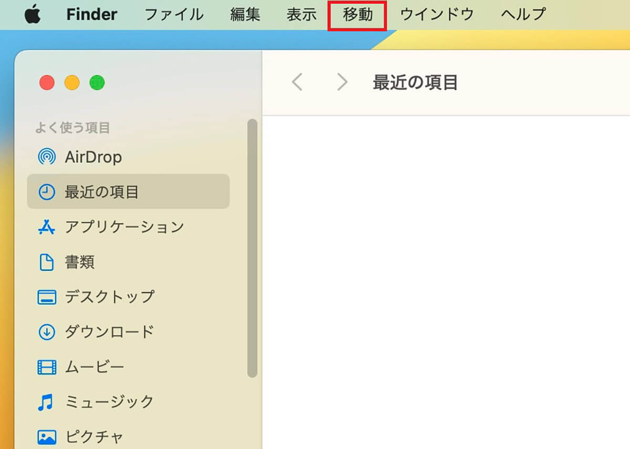The image size is (630, 449).
Task: Select ピクチャ label in sidebar
Action: tap(94, 436)
